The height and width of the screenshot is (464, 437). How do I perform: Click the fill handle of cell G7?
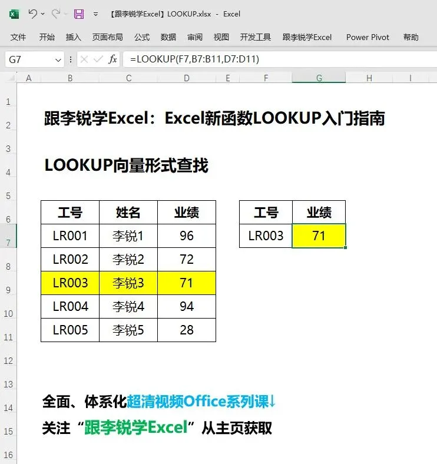pos(346,248)
